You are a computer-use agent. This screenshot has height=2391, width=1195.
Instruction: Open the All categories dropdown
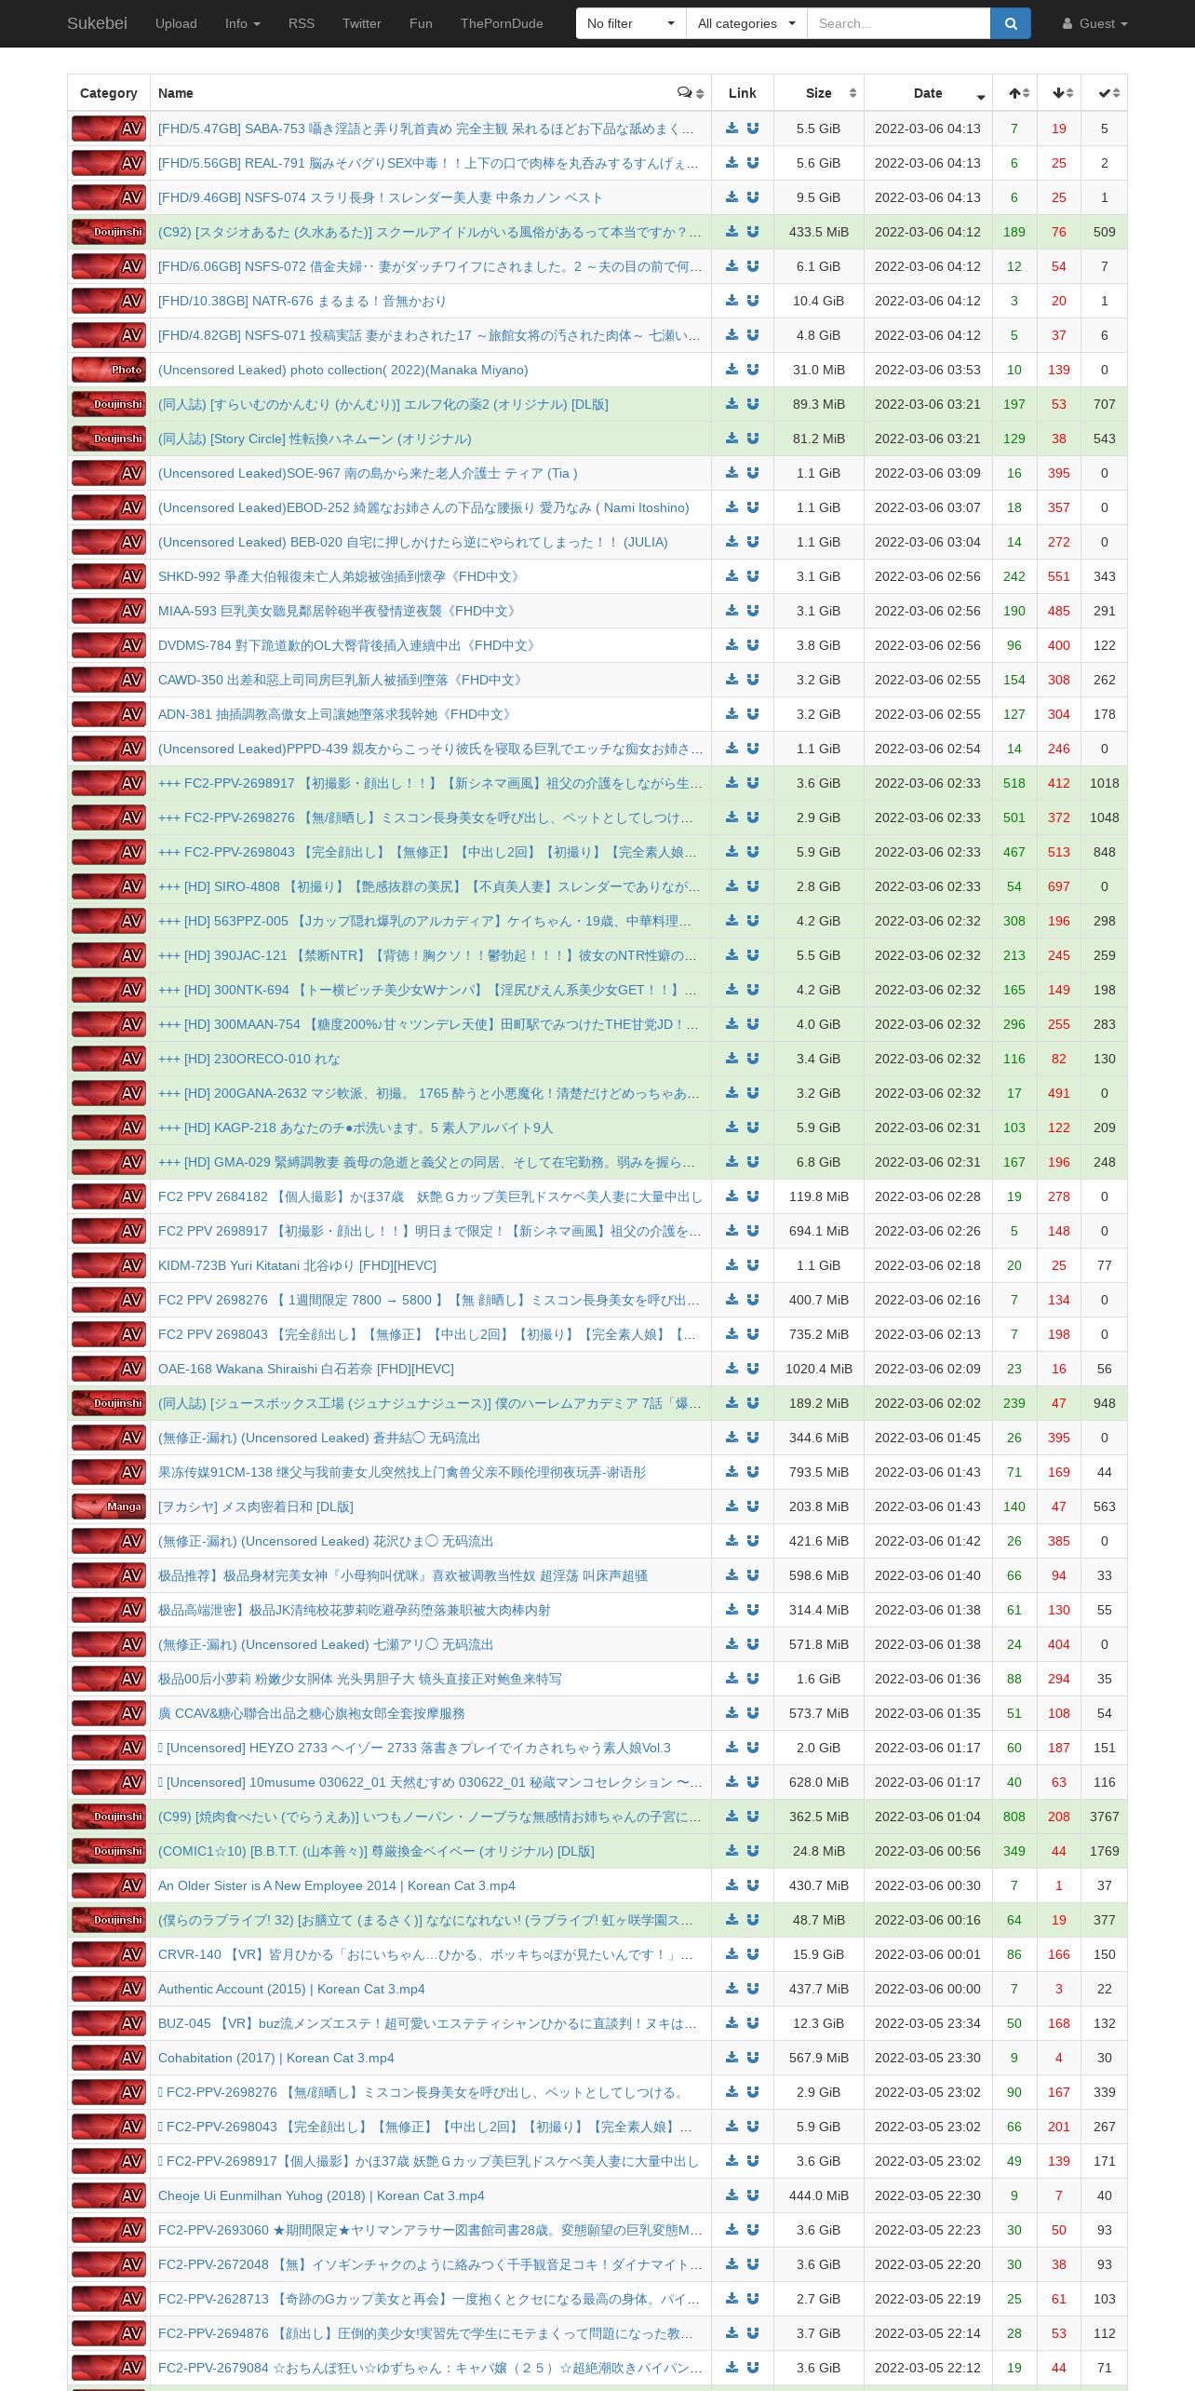(746, 23)
